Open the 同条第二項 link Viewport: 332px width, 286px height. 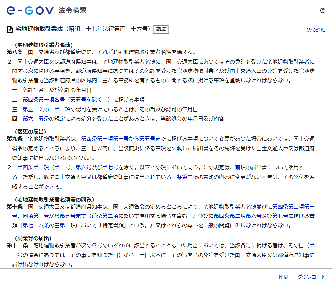(184, 177)
